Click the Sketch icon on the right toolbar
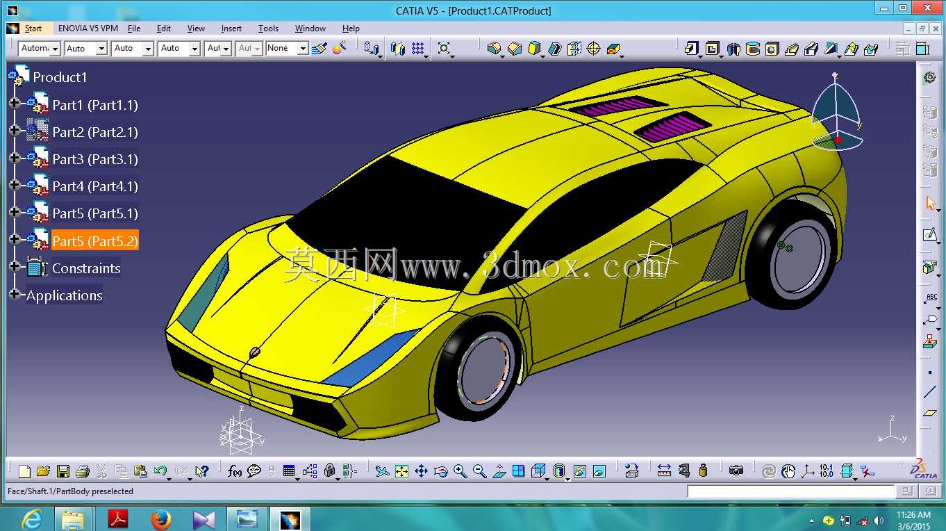The width and height of the screenshot is (946, 531). click(x=930, y=235)
